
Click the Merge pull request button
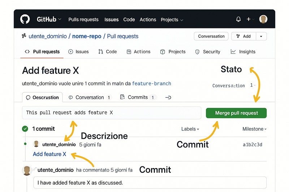click(236, 113)
